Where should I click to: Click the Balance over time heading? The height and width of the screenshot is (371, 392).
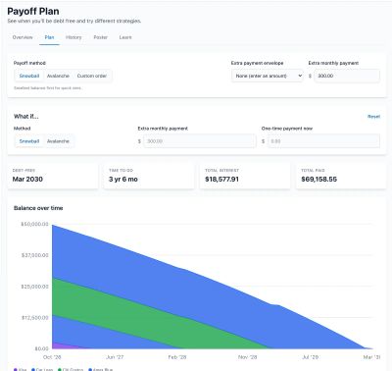[x=38, y=208]
